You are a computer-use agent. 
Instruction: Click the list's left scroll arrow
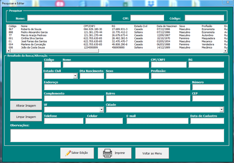click(8, 51)
